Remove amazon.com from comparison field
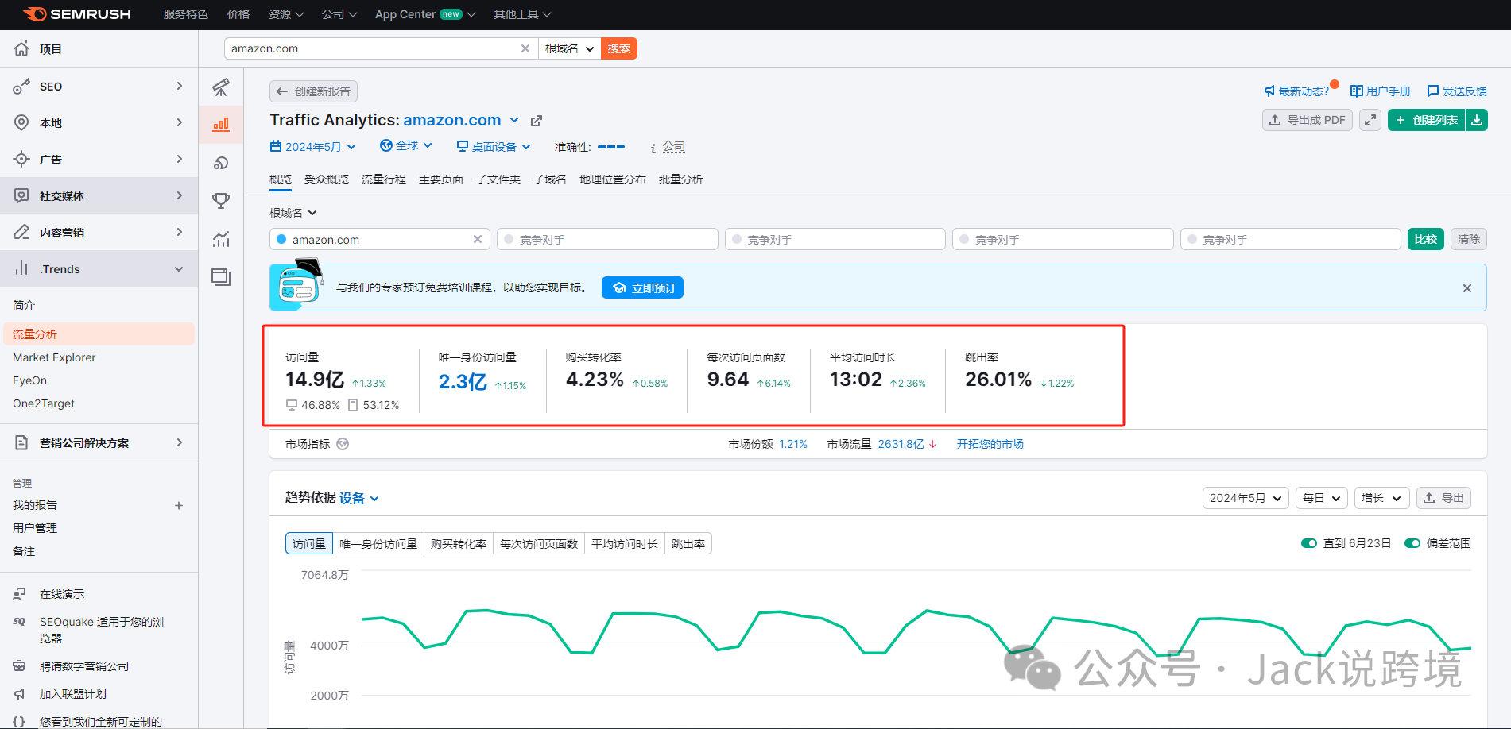 [478, 239]
